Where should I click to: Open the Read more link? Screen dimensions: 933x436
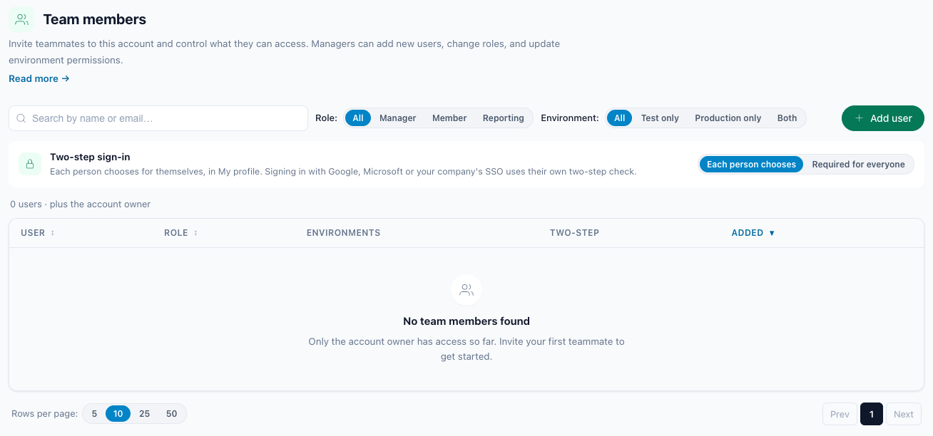[39, 78]
